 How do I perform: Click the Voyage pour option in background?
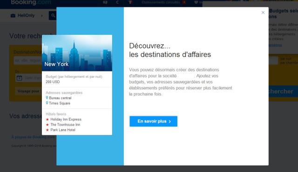click(28, 91)
